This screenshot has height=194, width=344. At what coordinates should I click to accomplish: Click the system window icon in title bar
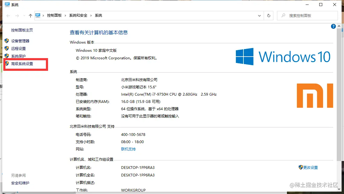click(7, 5)
